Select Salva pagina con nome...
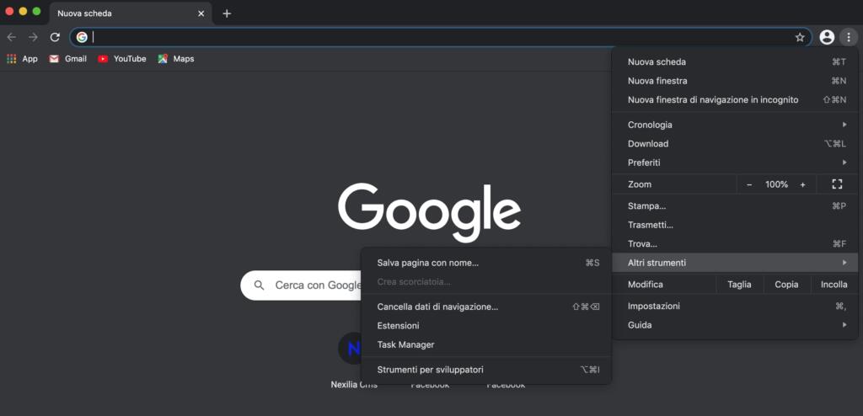Viewport: 863px width, 416px height. pos(486,263)
